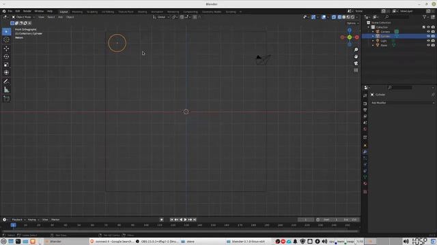
Task: Select the Measure tool
Action: (x=6, y=90)
